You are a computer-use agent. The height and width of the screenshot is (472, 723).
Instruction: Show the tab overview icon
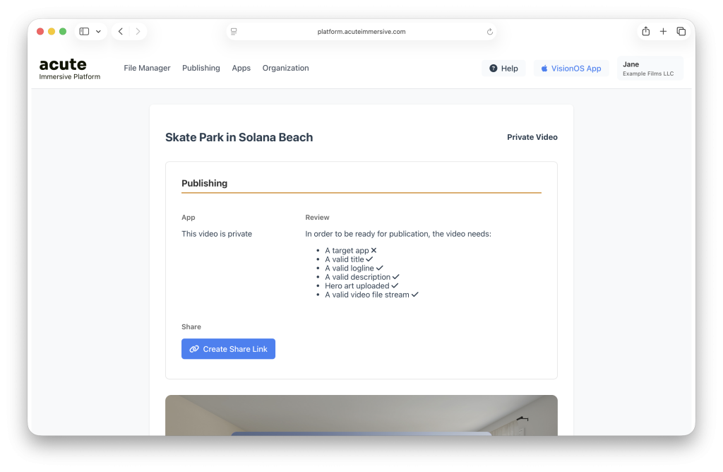(x=681, y=32)
